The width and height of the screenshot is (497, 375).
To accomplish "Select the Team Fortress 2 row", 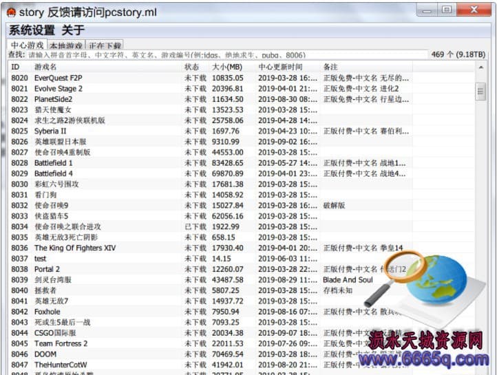I will pos(242,343).
